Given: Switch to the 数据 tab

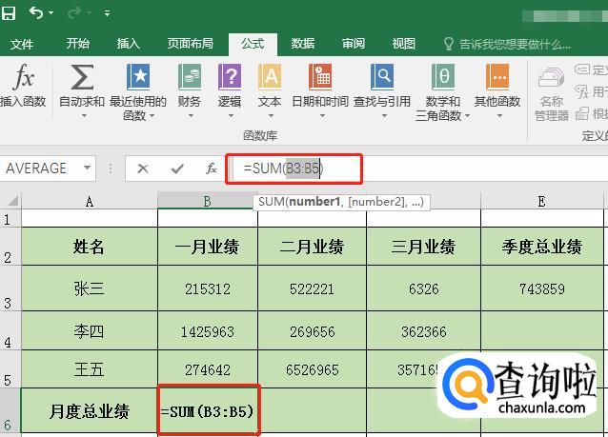Looking at the screenshot, I should (x=303, y=44).
